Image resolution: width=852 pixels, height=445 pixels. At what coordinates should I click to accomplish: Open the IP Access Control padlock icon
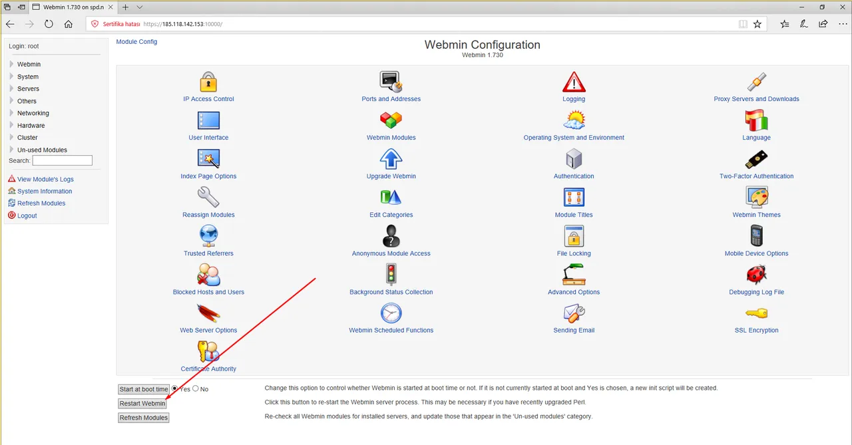(208, 82)
